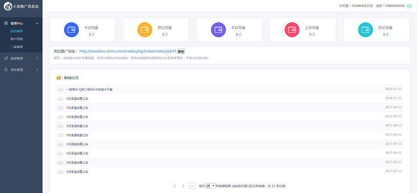Click the purple 本月充值 wallet icon
The image size is (417, 193).
pos(218,30)
